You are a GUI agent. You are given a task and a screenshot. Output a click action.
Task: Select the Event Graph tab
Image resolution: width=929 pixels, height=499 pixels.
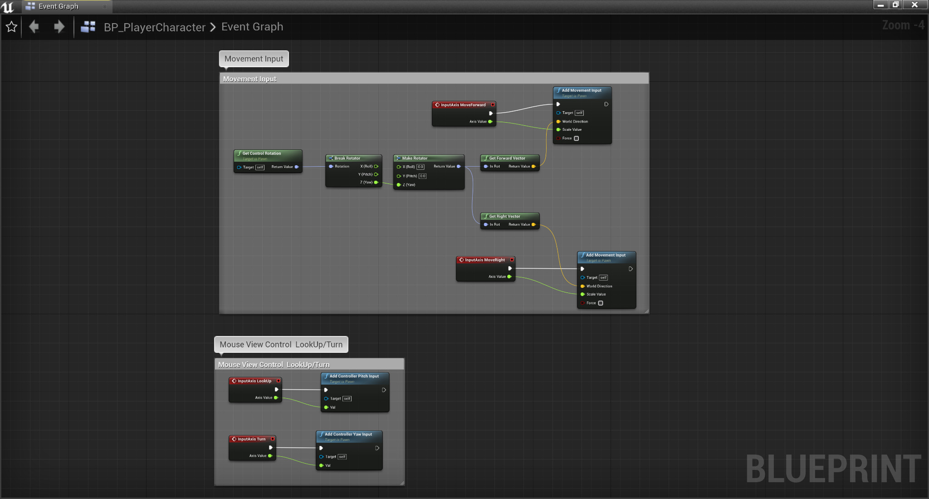point(58,6)
